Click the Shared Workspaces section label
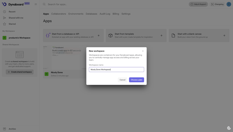233x132 pixels. (11, 44)
